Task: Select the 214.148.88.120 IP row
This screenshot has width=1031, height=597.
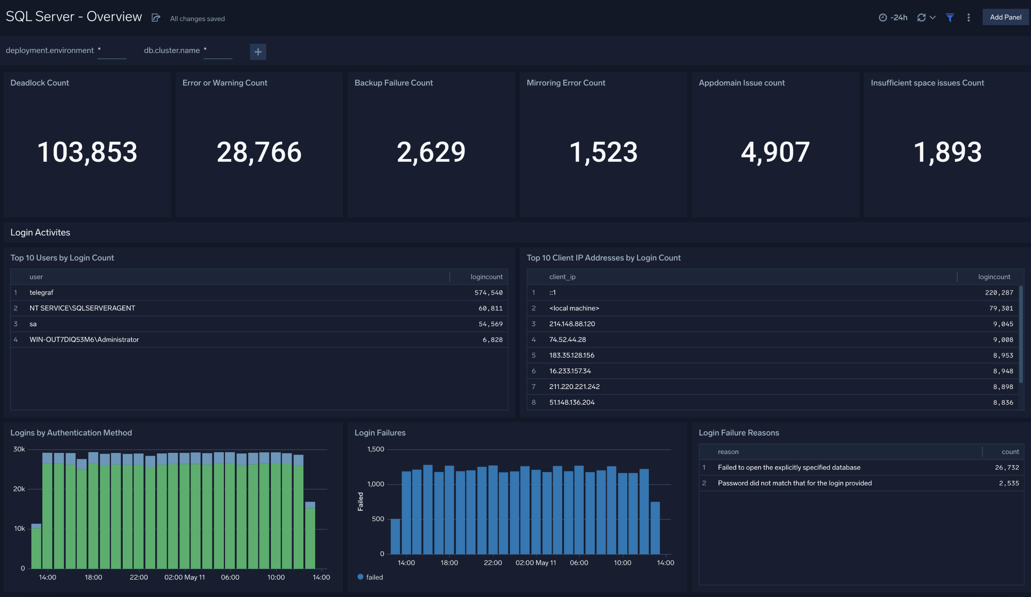Action: 772,324
